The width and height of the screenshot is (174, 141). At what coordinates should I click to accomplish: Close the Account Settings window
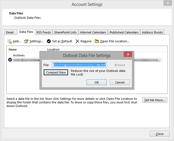(168, 3)
